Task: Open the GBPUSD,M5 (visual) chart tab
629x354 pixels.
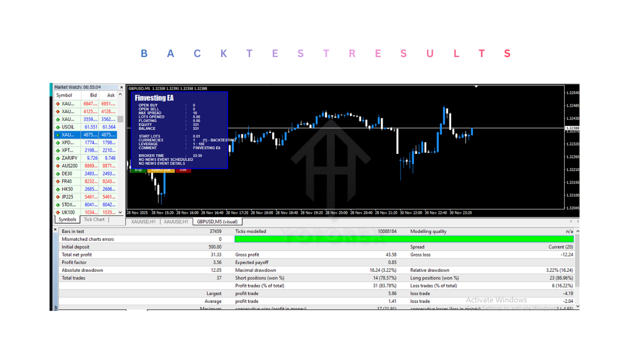Action: click(x=217, y=222)
